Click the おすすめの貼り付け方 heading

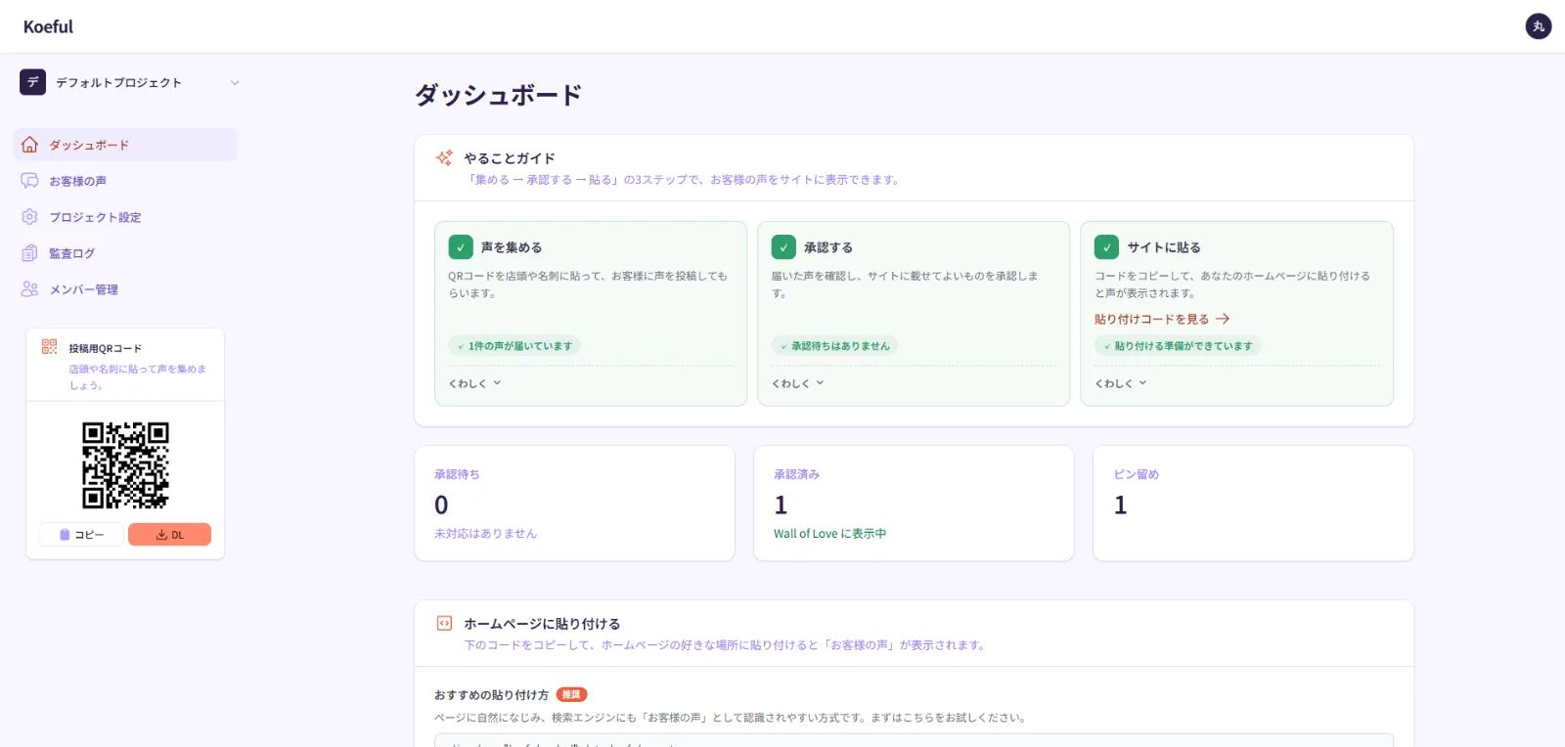491,695
